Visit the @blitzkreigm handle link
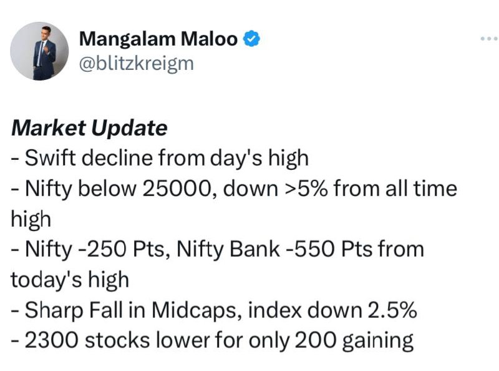The image size is (499, 371). point(136,64)
